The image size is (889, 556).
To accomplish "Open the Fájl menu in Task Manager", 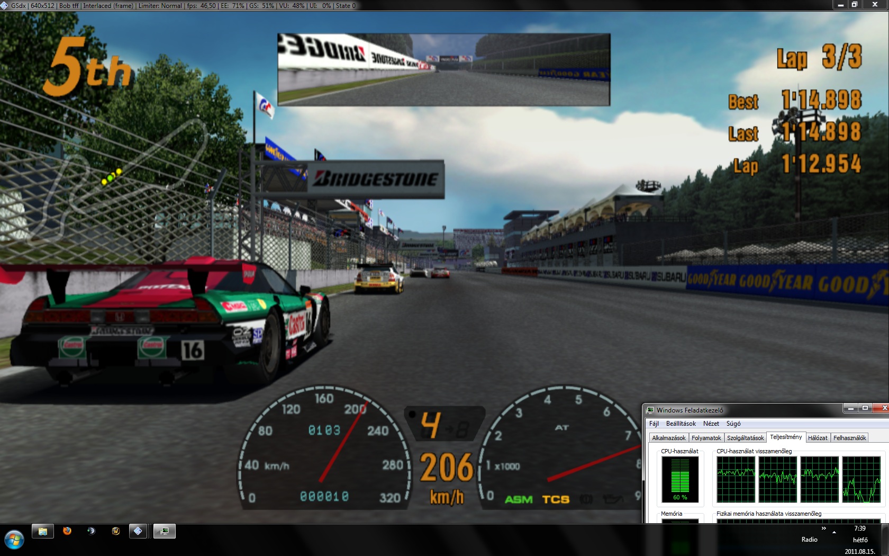I will (x=654, y=424).
